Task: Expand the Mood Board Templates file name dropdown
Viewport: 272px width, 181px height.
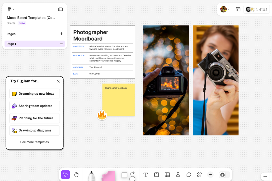Action: 60,18
